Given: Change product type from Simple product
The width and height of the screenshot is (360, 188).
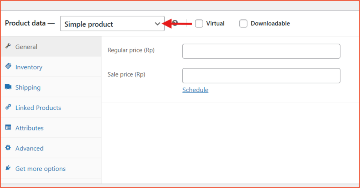Looking at the screenshot, I should pyautogui.click(x=112, y=24).
